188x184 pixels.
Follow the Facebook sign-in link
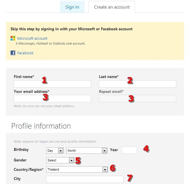pos(25,53)
